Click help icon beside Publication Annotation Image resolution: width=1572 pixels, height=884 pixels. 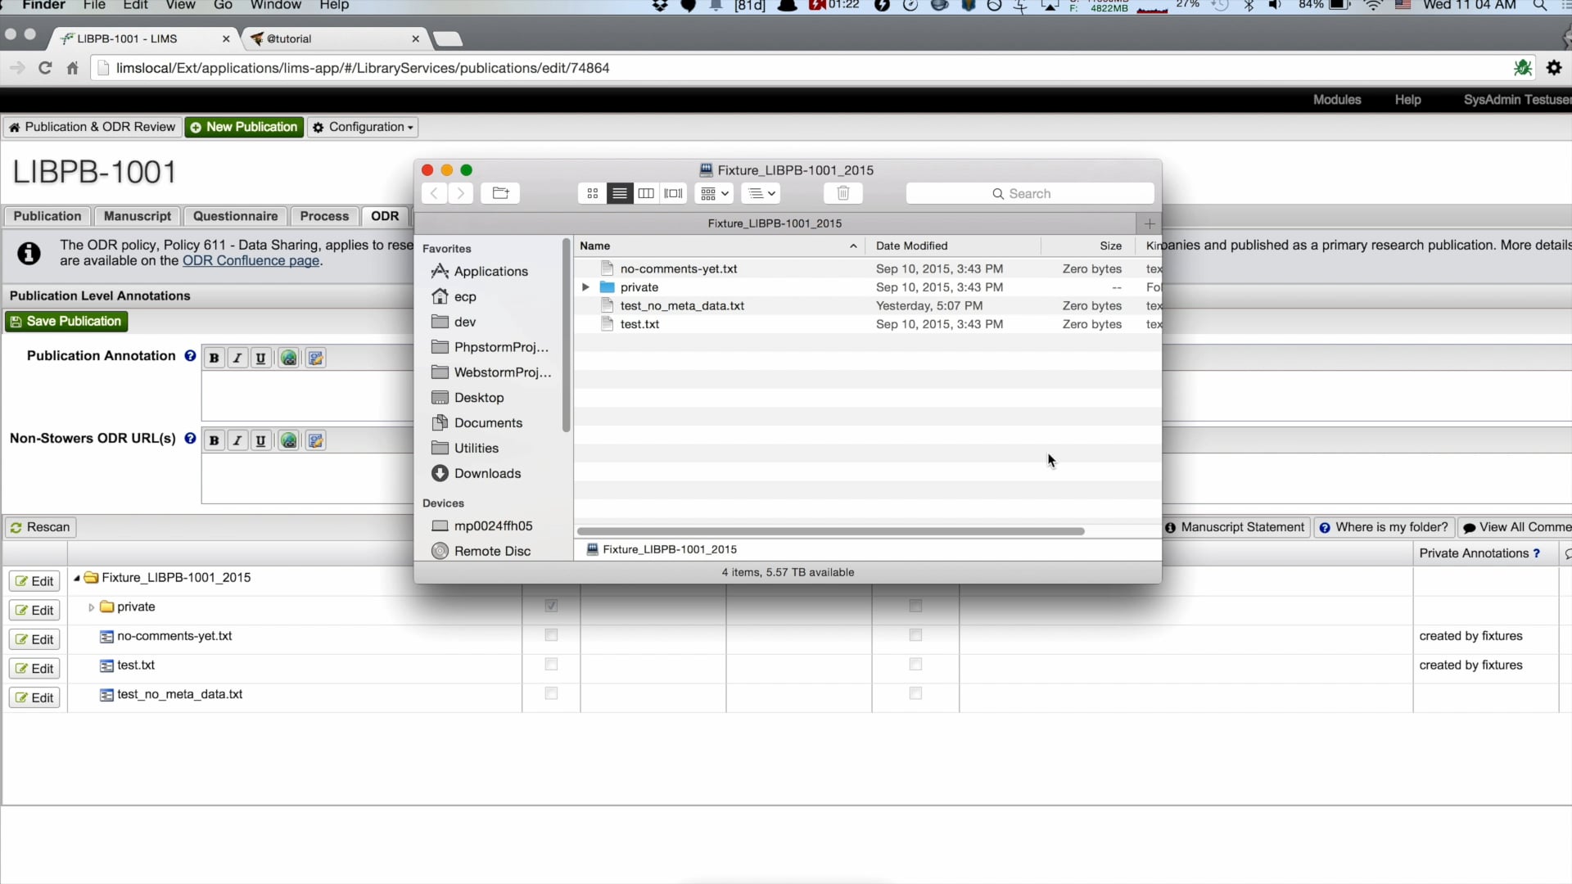coord(190,356)
